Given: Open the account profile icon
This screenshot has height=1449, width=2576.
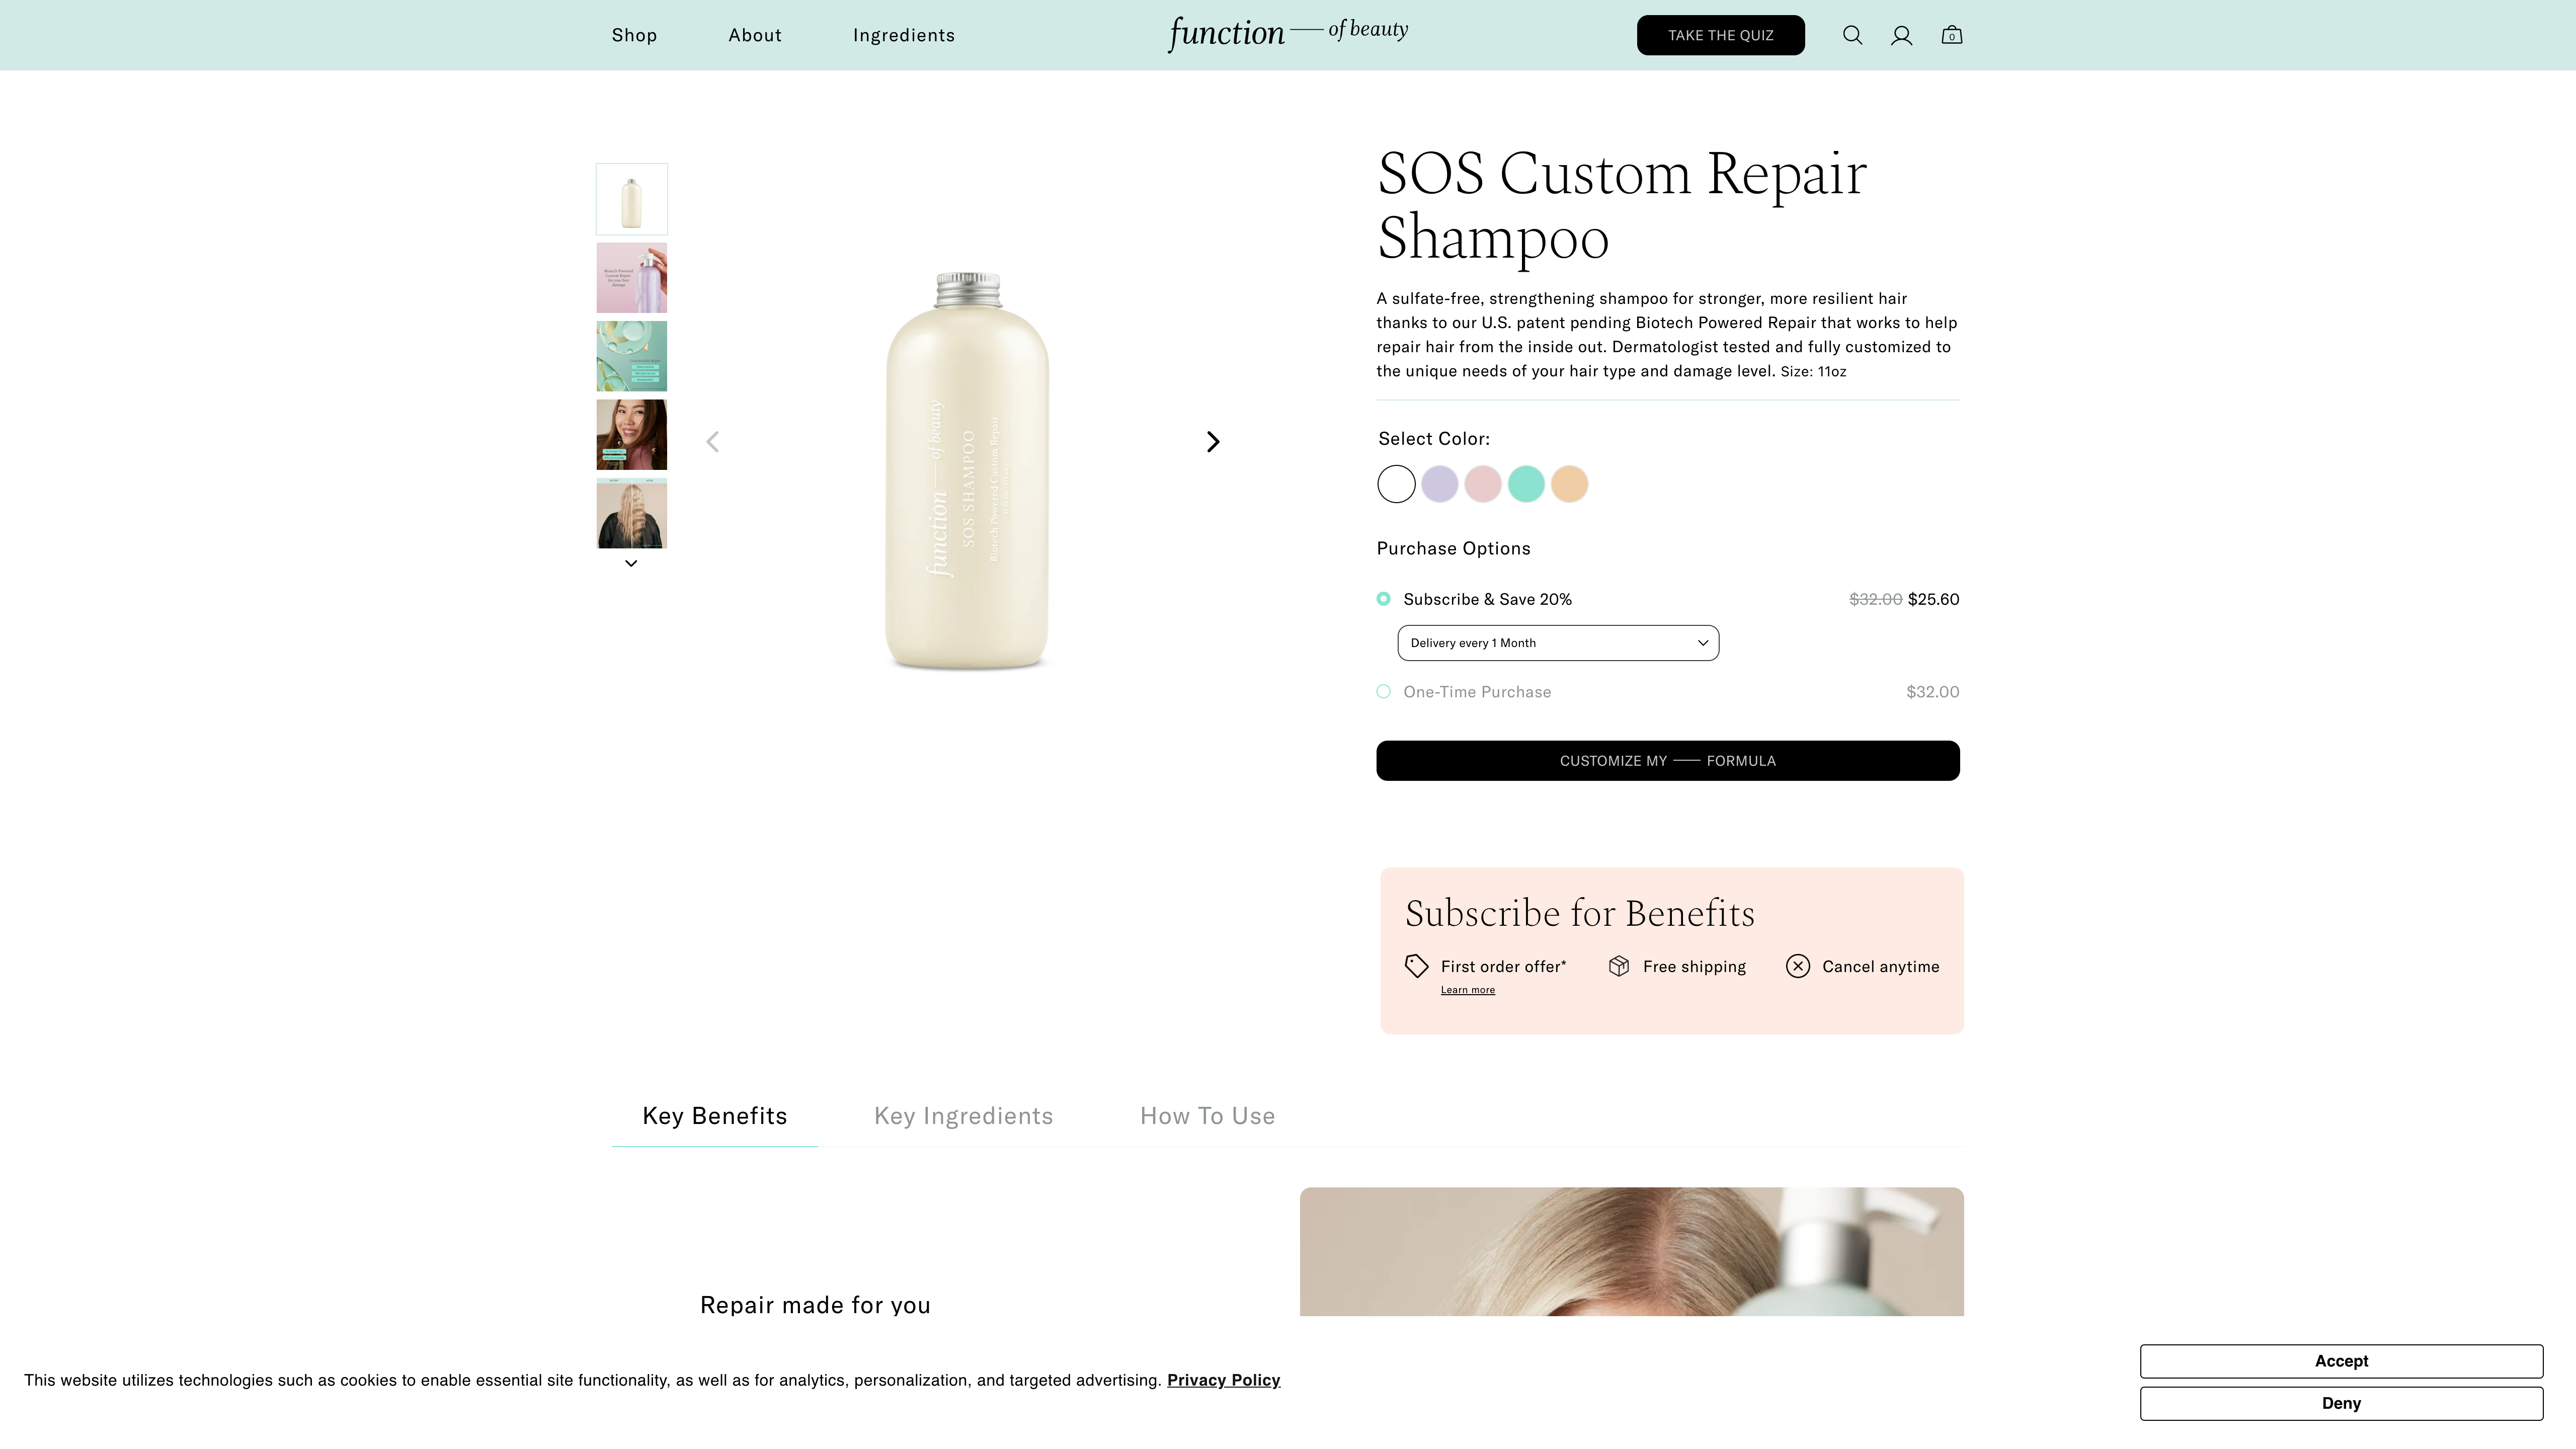Looking at the screenshot, I should click(1901, 35).
